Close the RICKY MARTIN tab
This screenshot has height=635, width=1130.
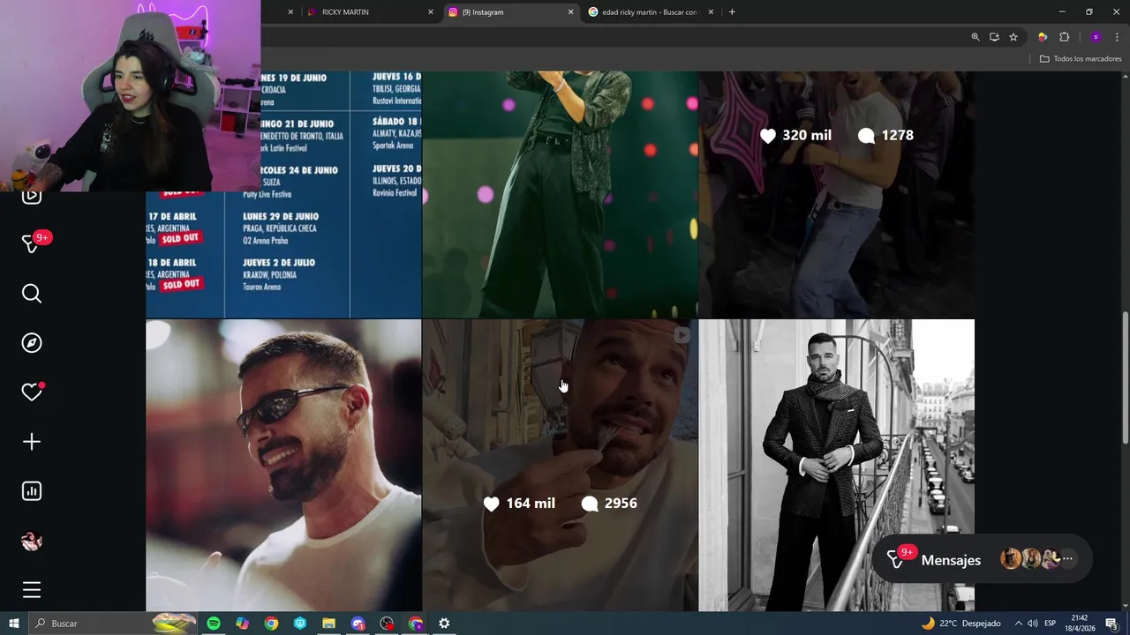click(431, 12)
